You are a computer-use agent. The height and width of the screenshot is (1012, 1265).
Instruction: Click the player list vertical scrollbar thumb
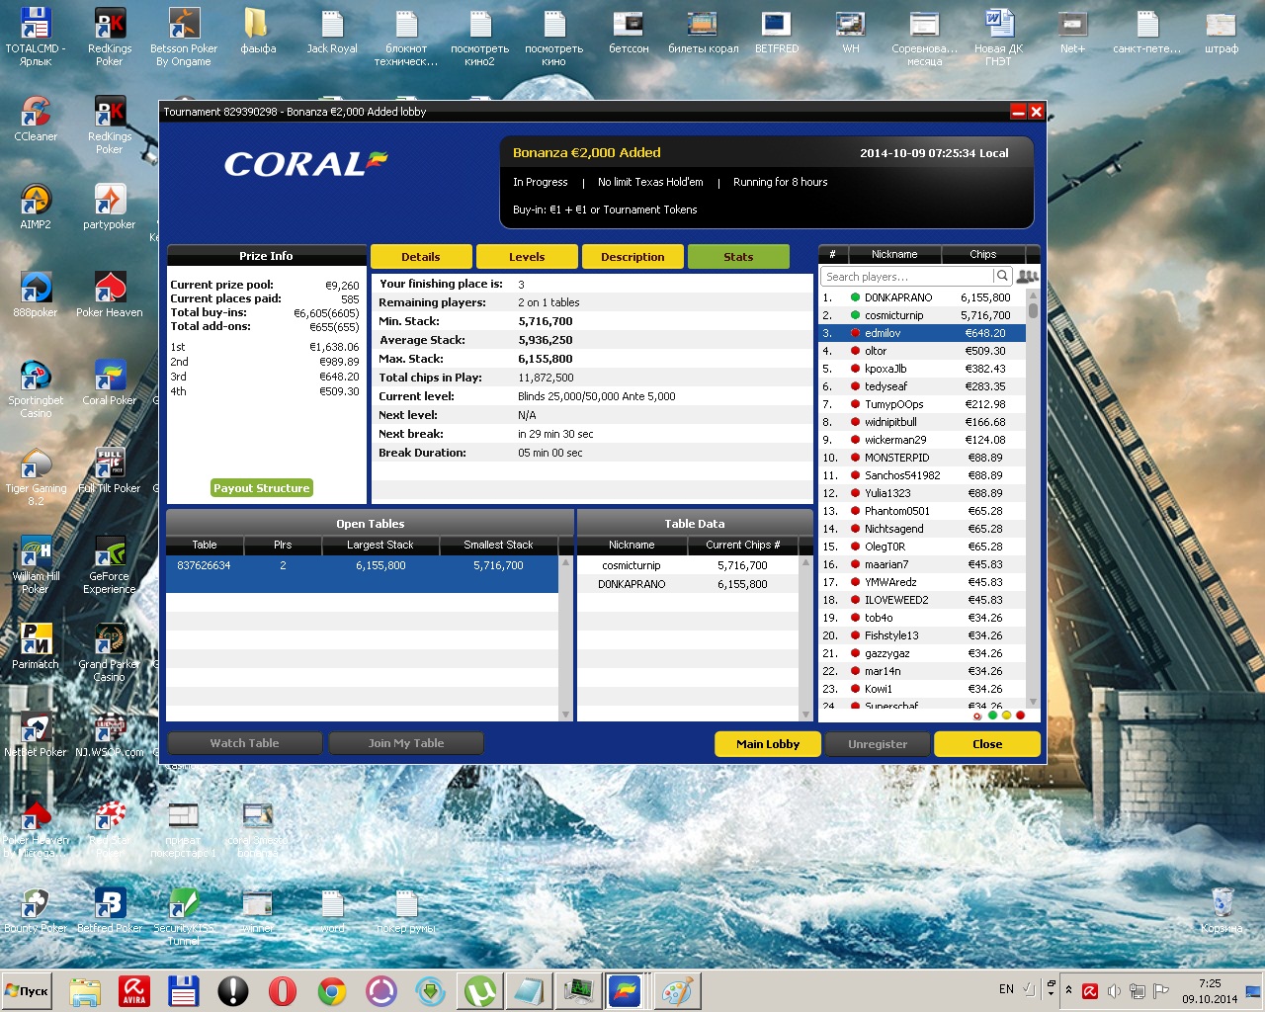(x=1033, y=310)
